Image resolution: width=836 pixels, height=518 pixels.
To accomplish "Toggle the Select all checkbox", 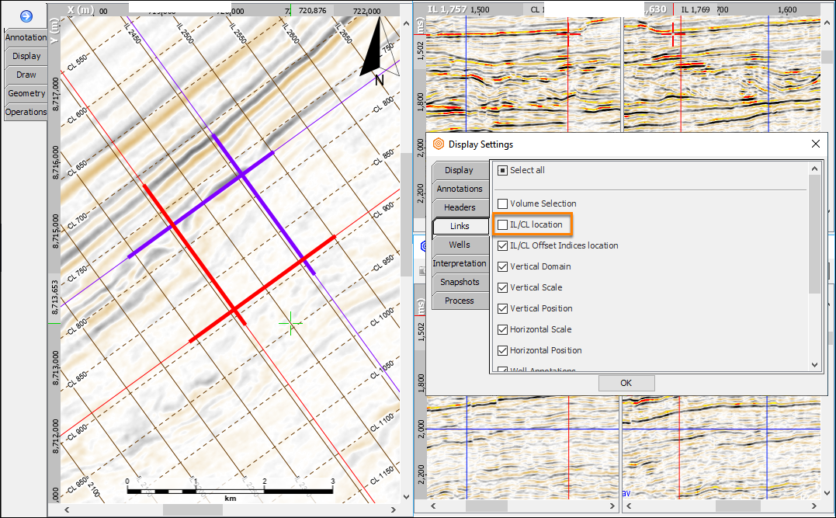I will point(502,171).
